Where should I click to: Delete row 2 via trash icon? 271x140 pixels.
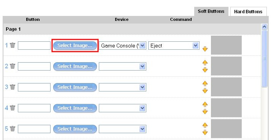pos(13,66)
